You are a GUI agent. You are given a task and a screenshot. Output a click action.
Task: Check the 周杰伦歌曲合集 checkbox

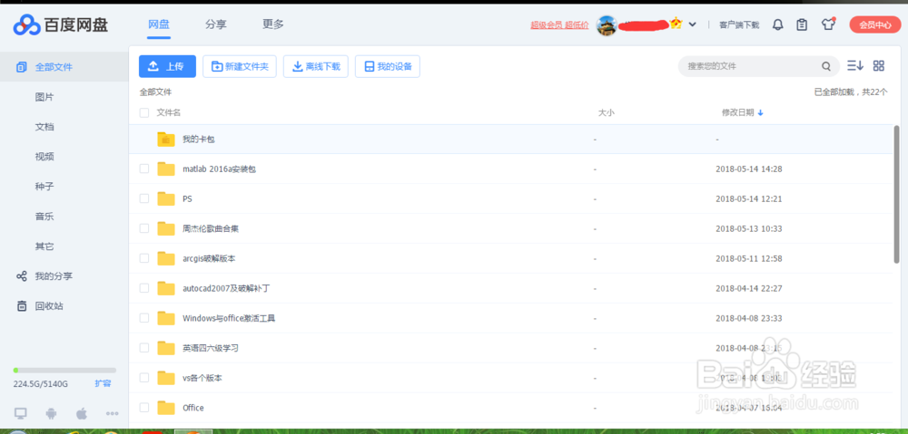144,228
